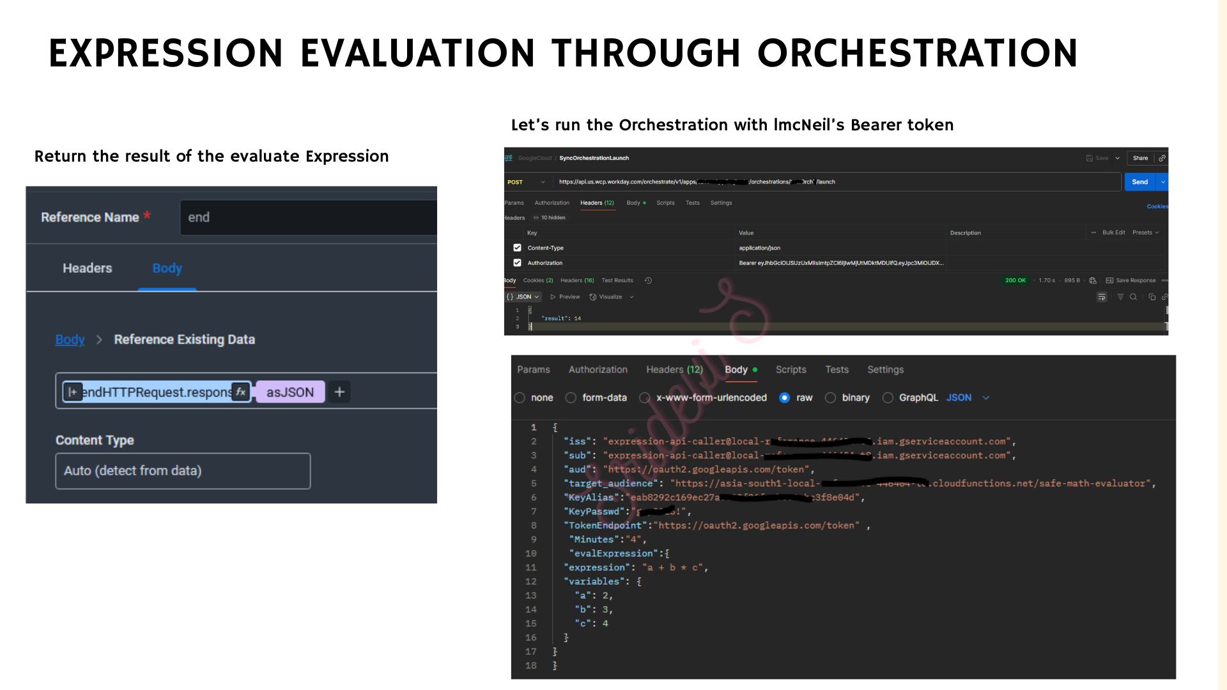1227x690 pixels.
Task: Click Bulk Edit in headers table
Action: pyautogui.click(x=1113, y=233)
